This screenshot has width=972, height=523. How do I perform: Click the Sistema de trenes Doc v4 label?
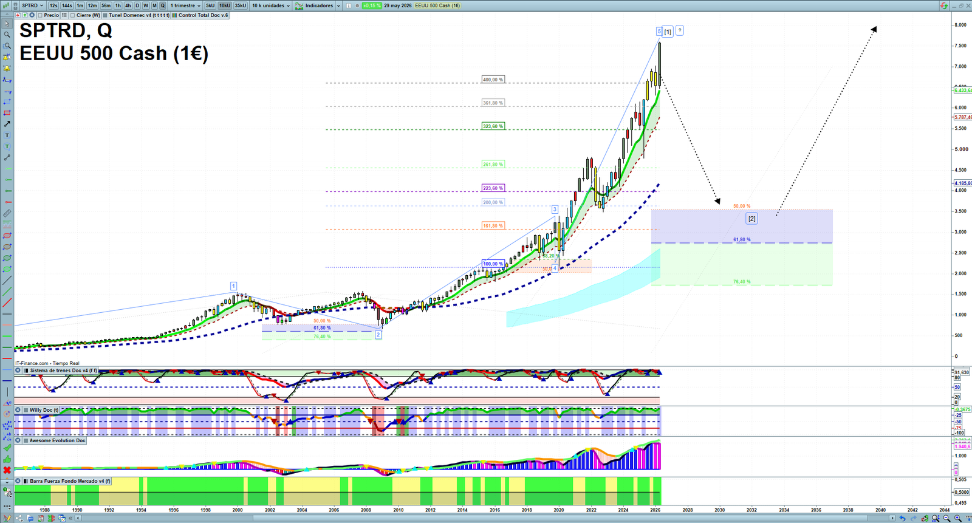tap(63, 371)
